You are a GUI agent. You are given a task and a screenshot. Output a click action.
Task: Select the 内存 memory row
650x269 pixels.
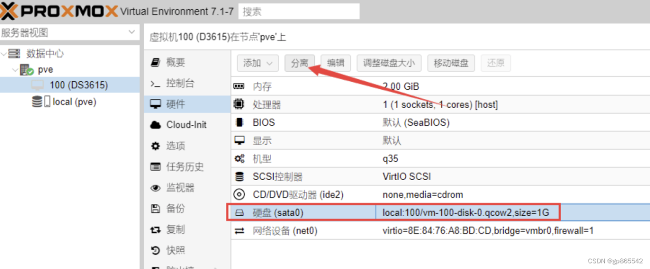pos(440,87)
